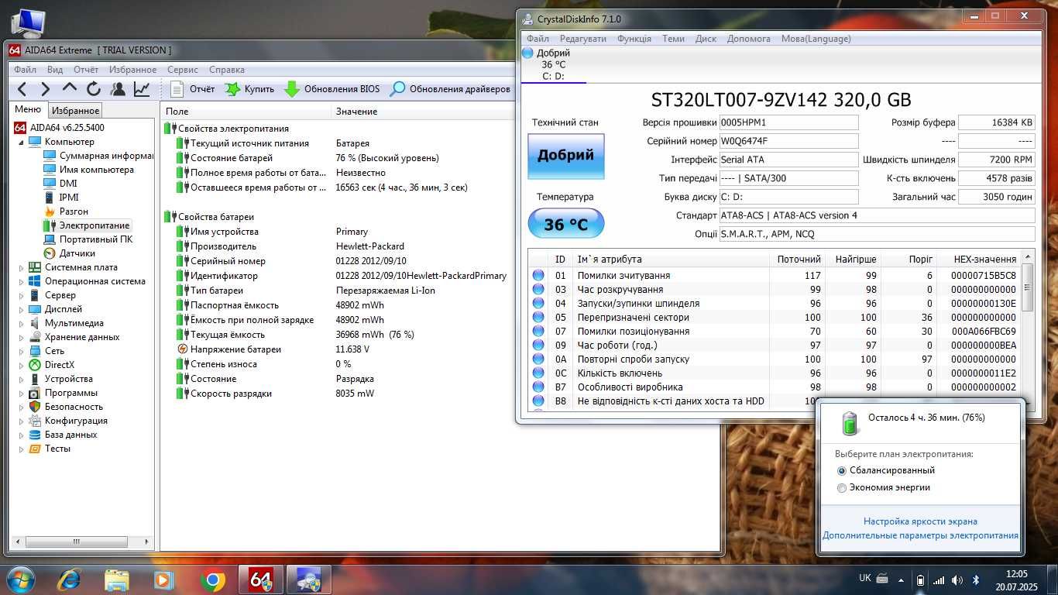
Task: Open AIDA64 Сервис menu
Action: 183,70
